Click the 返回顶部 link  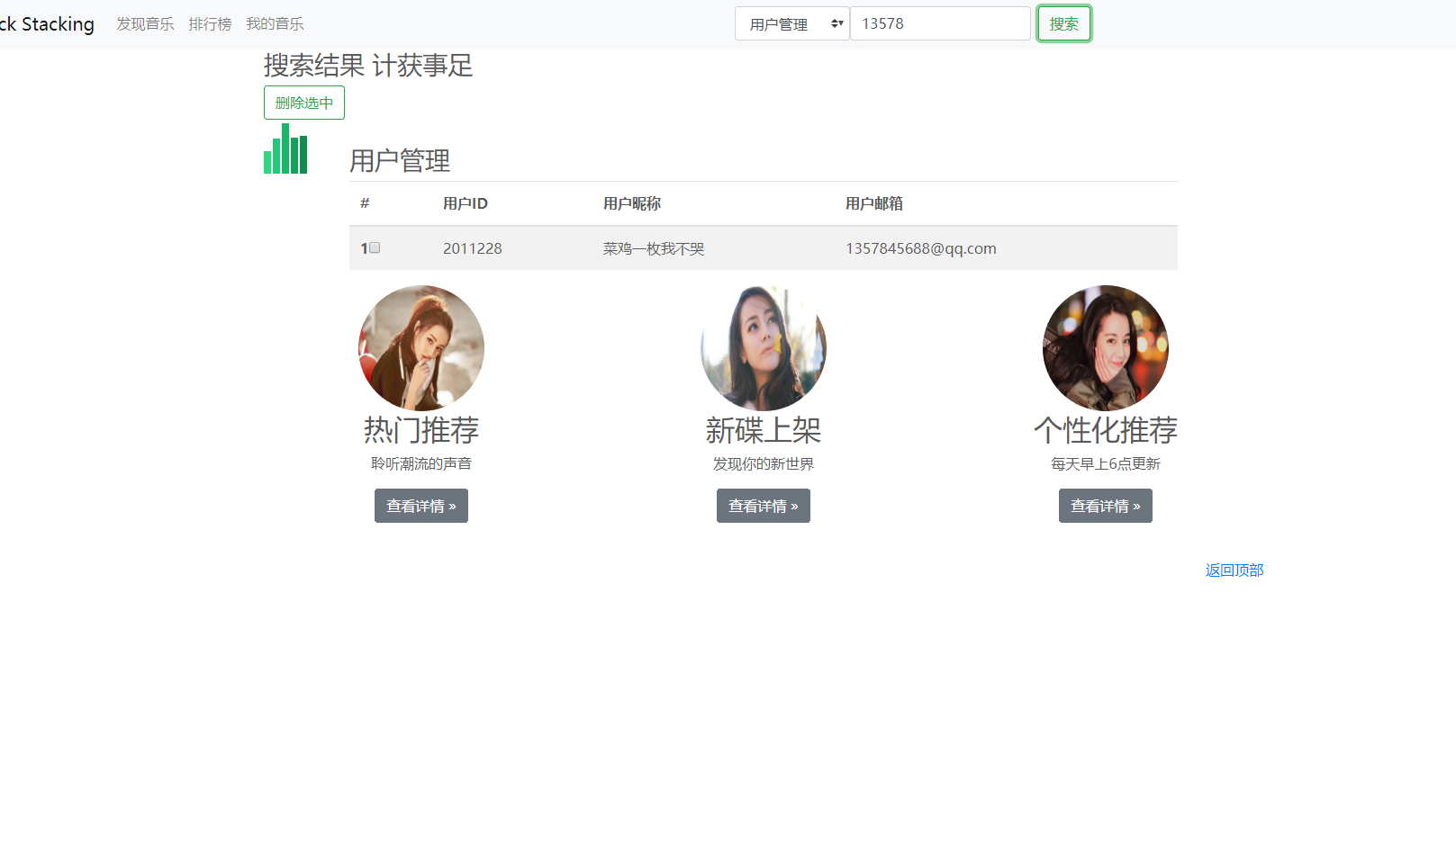pos(1233,570)
